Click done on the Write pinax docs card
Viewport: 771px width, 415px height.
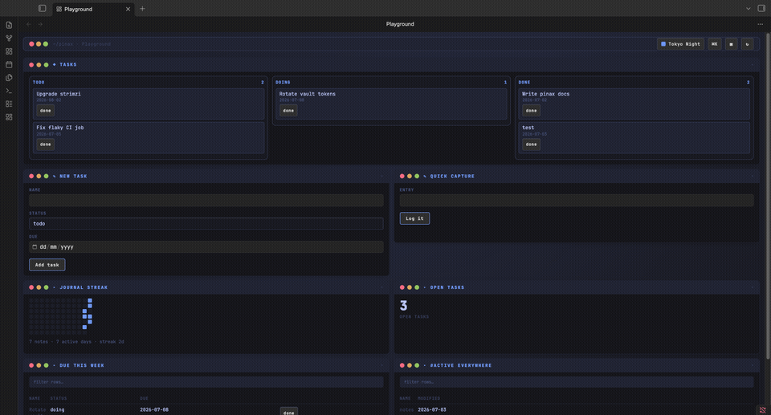[x=531, y=111]
